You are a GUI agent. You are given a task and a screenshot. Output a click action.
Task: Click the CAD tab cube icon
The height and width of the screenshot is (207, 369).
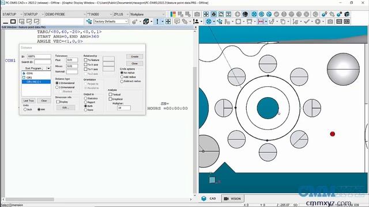click(204, 198)
